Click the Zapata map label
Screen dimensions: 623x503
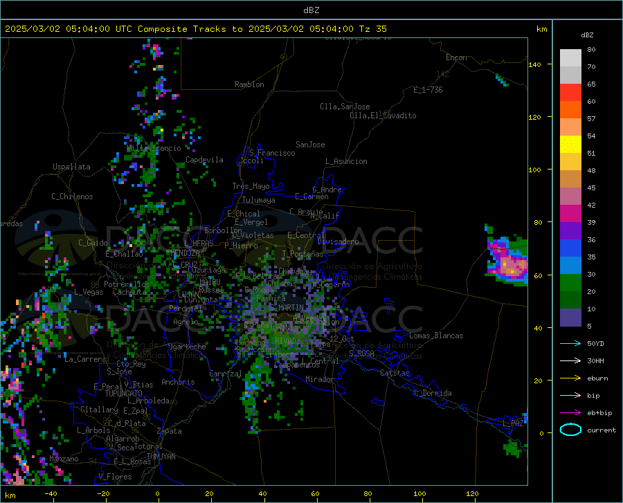(170, 431)
